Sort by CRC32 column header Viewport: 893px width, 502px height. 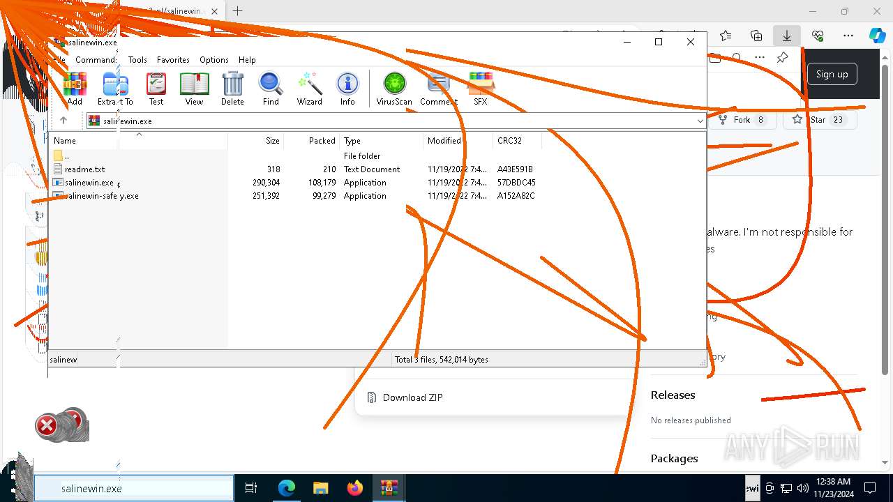(x=518, y=140)
